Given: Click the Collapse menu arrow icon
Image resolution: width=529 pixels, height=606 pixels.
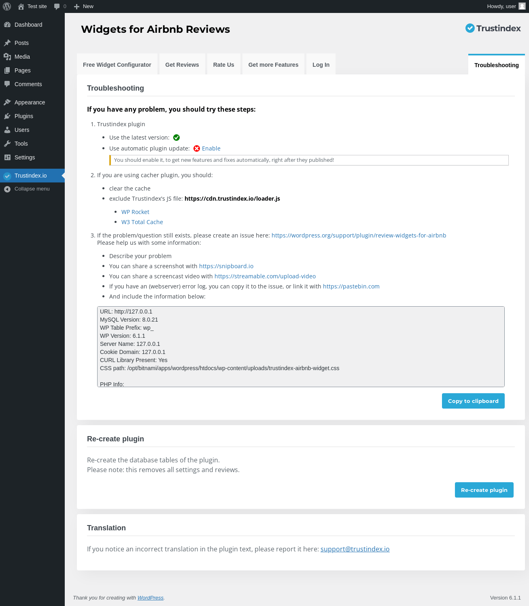Looking at the screenshot, I should pos(7,189).
